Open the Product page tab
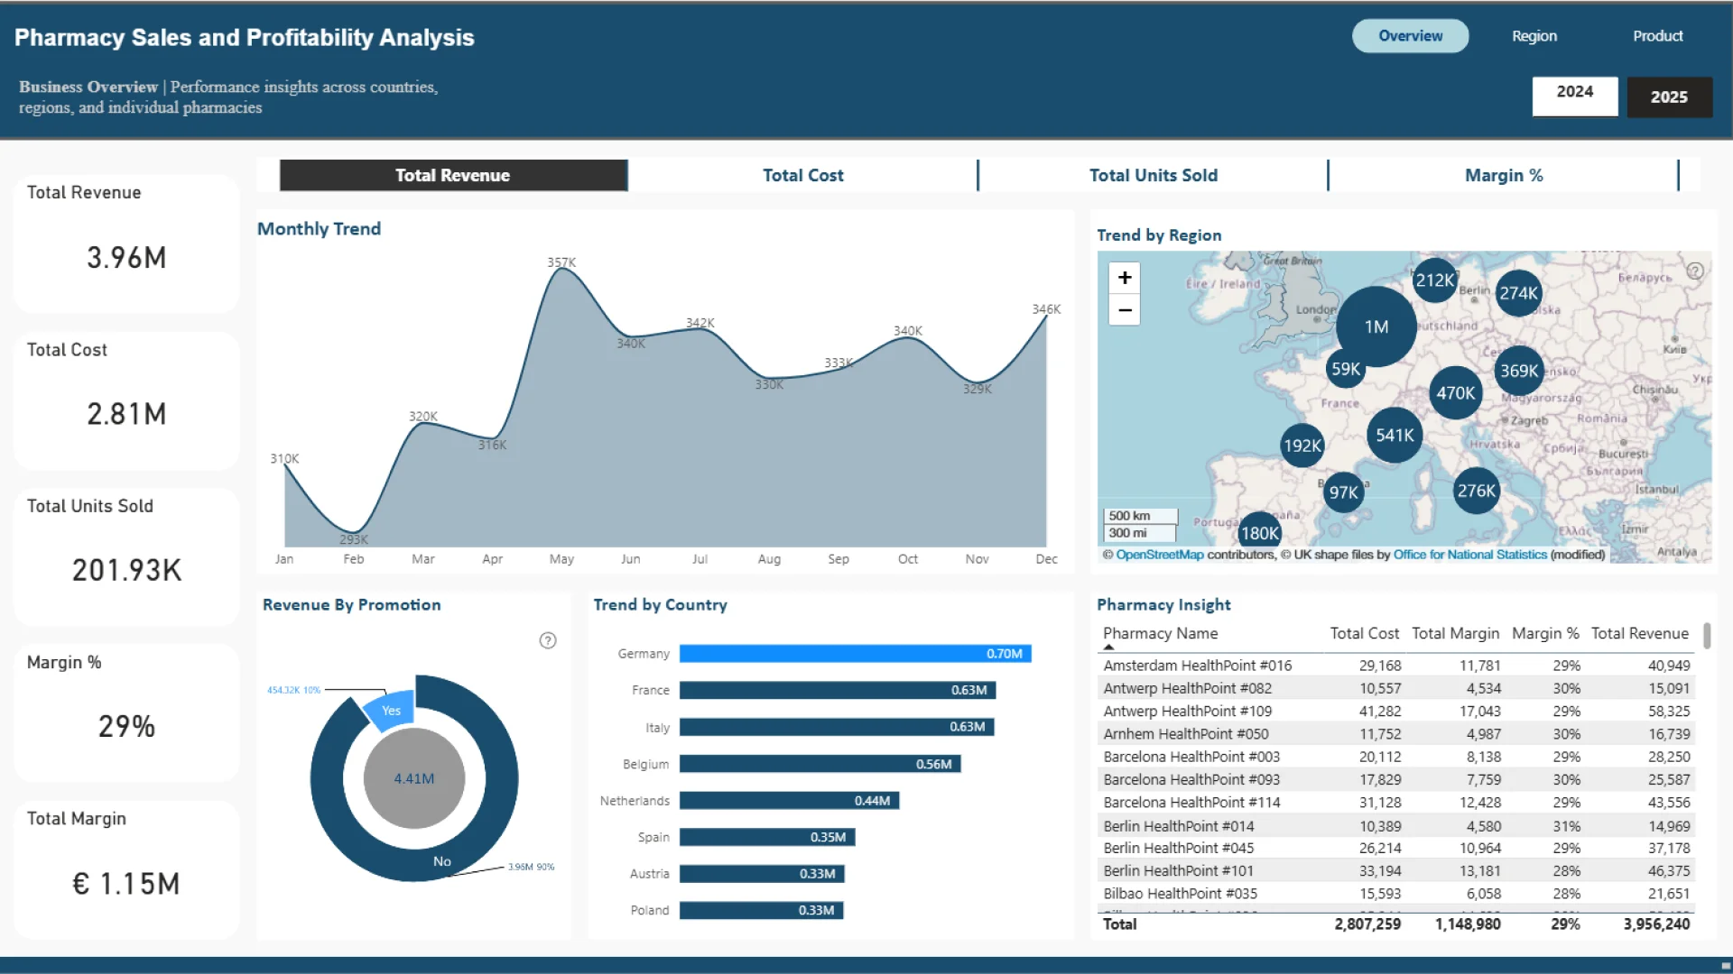The width and height of the screenshot is (1733, 974). click(x=1657, y=36)
